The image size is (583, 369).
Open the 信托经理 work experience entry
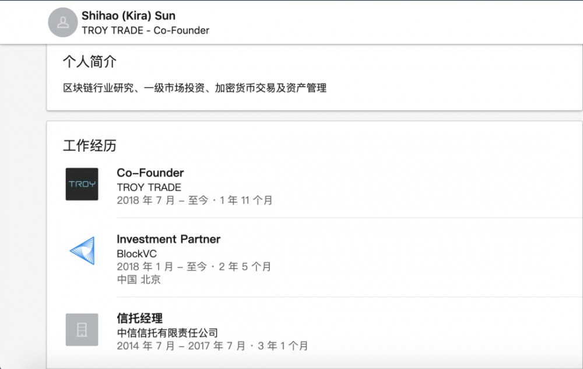point(139,318)
